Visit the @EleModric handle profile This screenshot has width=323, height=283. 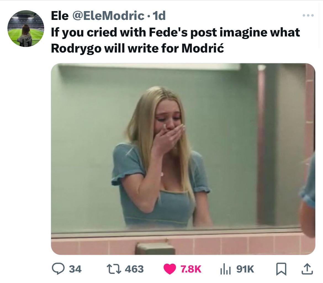108,16
